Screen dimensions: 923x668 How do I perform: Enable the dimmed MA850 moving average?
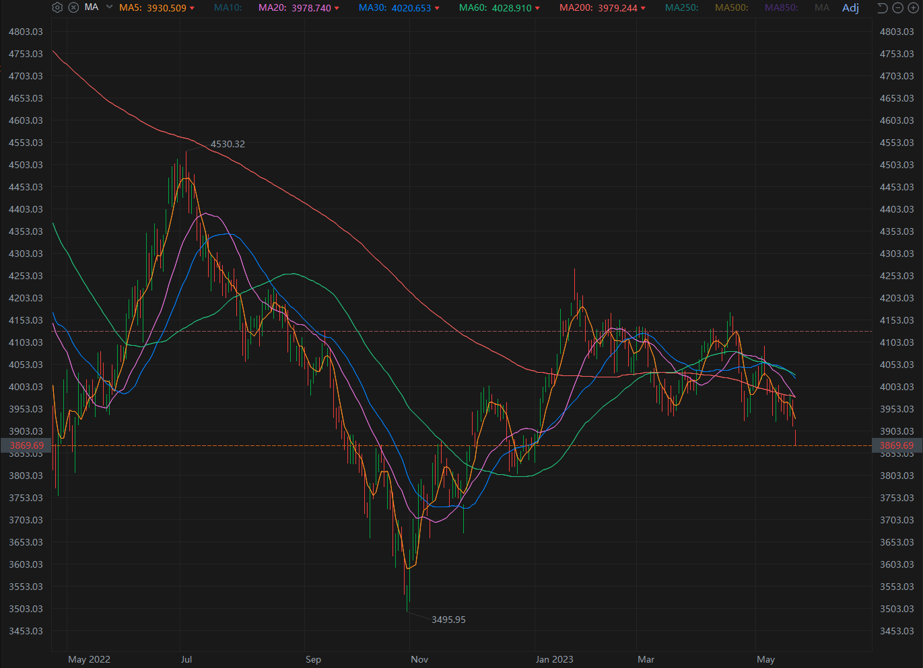(782, 8)
